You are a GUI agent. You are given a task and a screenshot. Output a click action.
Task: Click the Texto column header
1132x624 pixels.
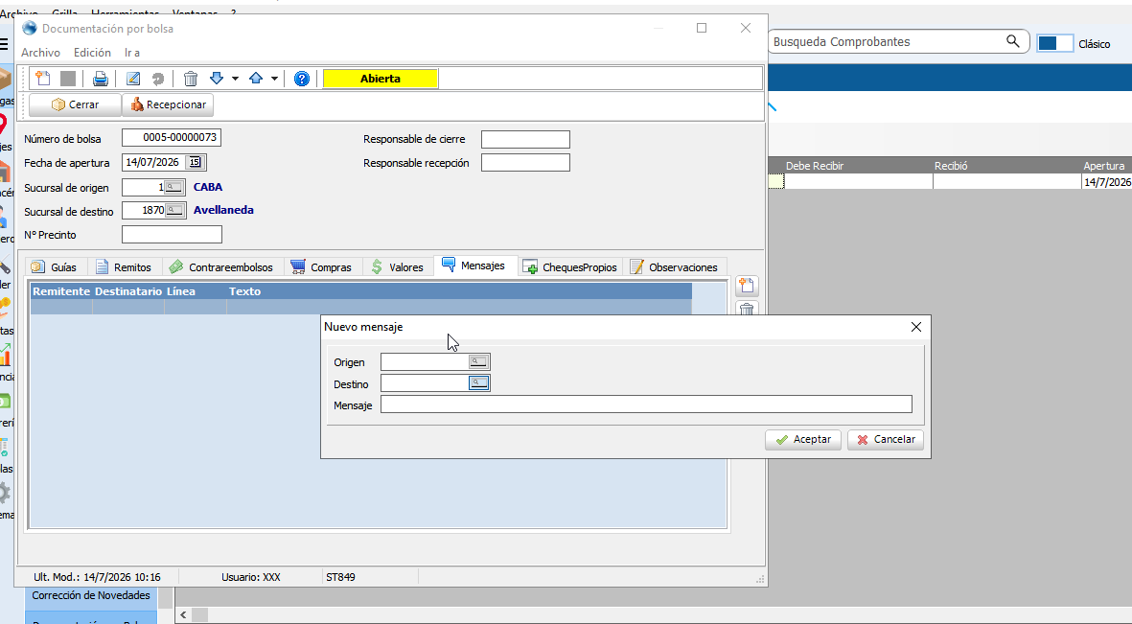click(x=459, y=291)
